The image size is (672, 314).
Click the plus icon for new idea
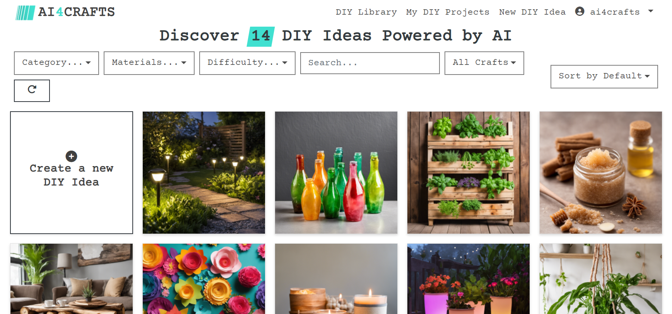pos(71,156)
